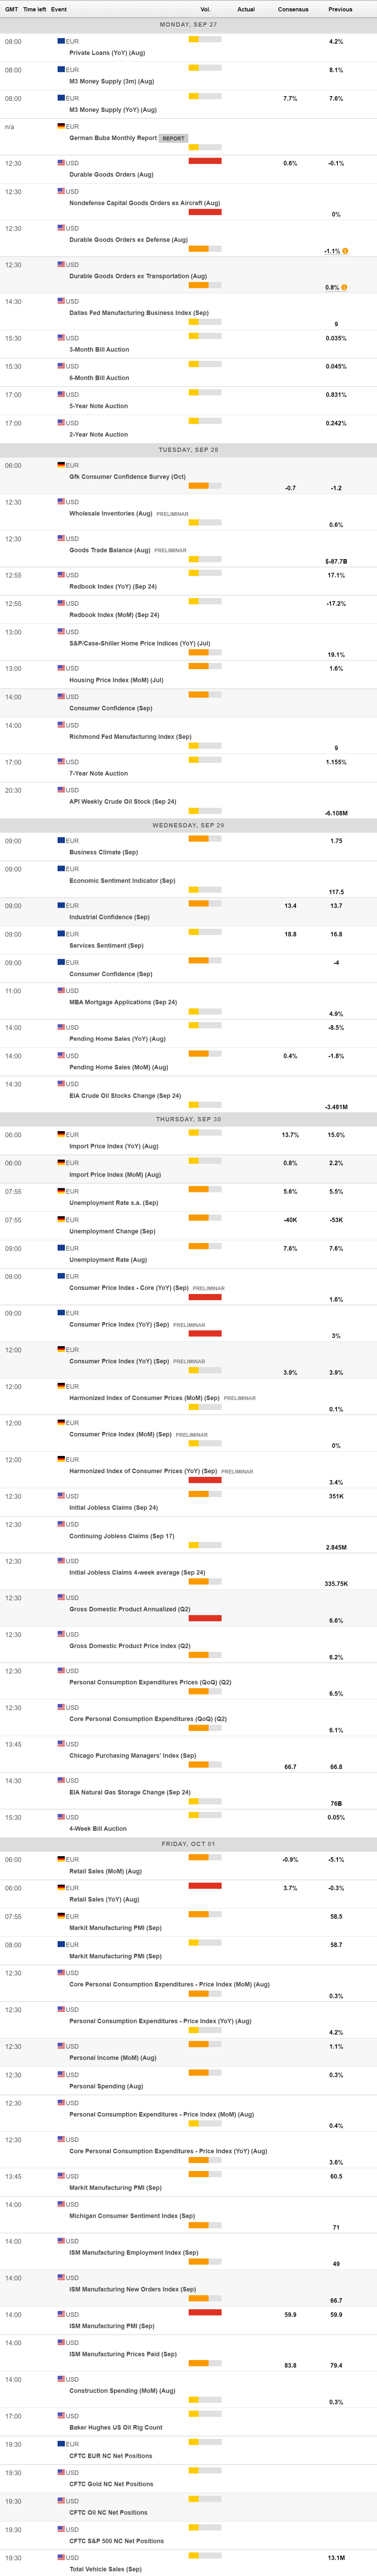This screenshot has height=2576, width=377.
Task: Click the EU flag above Economic Sentiment Indicator
Action: [61, 869]
